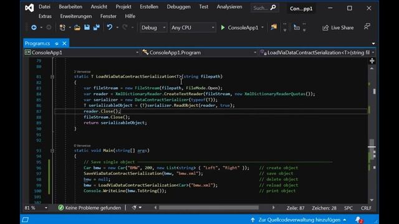Click the CRLF line ending indicator
Screen dimensions: 399x224
pos(366,208)
